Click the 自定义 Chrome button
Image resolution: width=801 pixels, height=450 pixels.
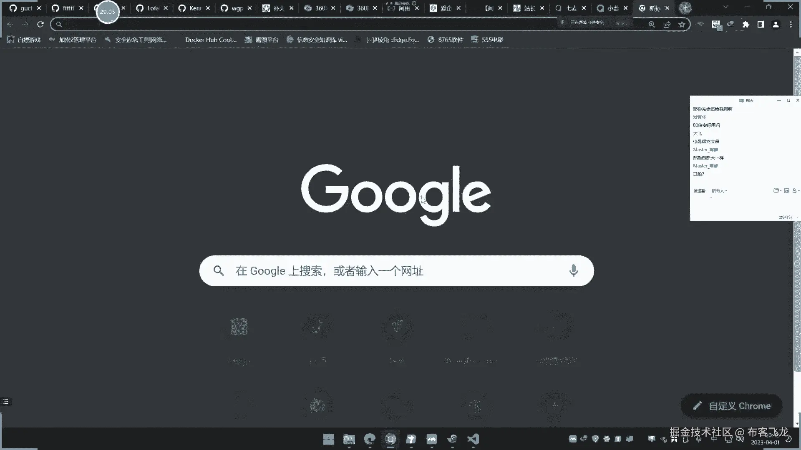point(732,406)
